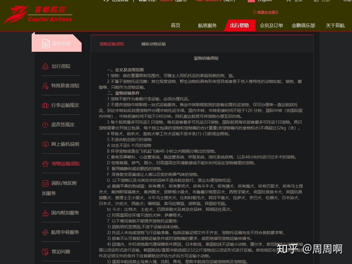Click the heading 一、定义及适用范围

125,70
